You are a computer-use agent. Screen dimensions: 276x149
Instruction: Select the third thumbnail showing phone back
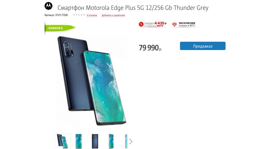pyautogui.click(x=95, y=141)
